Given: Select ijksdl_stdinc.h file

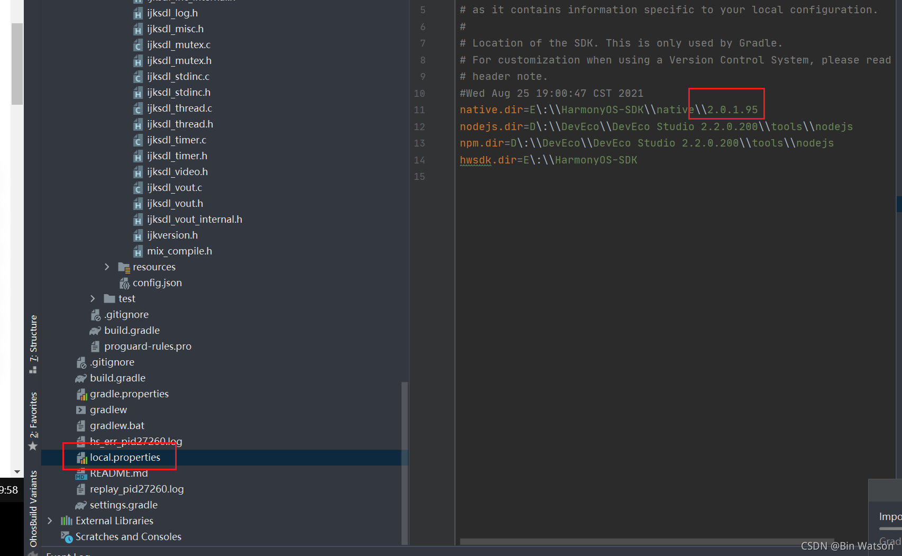Looking at the screenshot, I should [x=178, y=93].
